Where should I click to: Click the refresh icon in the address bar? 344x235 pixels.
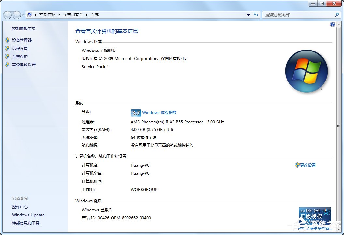pos(256,15)
